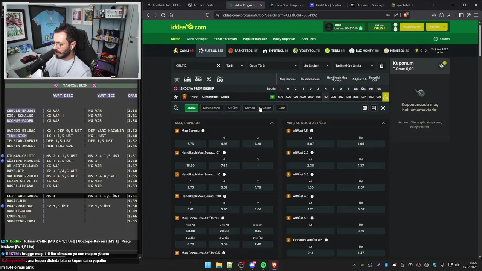Open the Kolay Kuponlar menu
The image size is (482, 271).
click(x=284, y=39)
